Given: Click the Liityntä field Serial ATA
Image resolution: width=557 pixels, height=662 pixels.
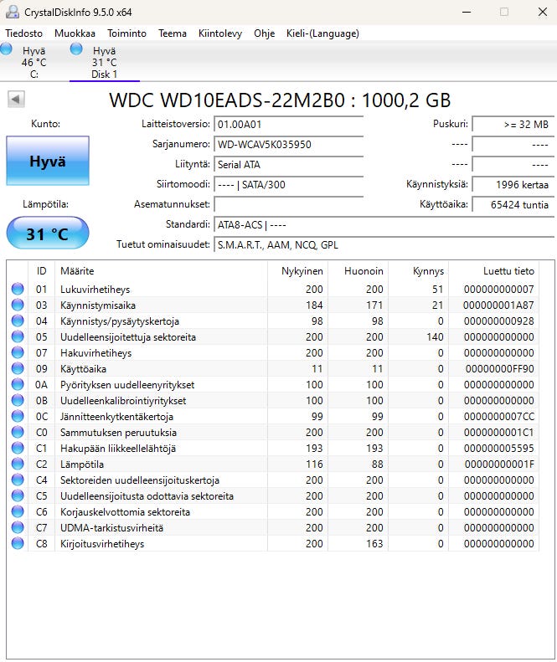Looking at the screenshot, I should click(289, 165).
